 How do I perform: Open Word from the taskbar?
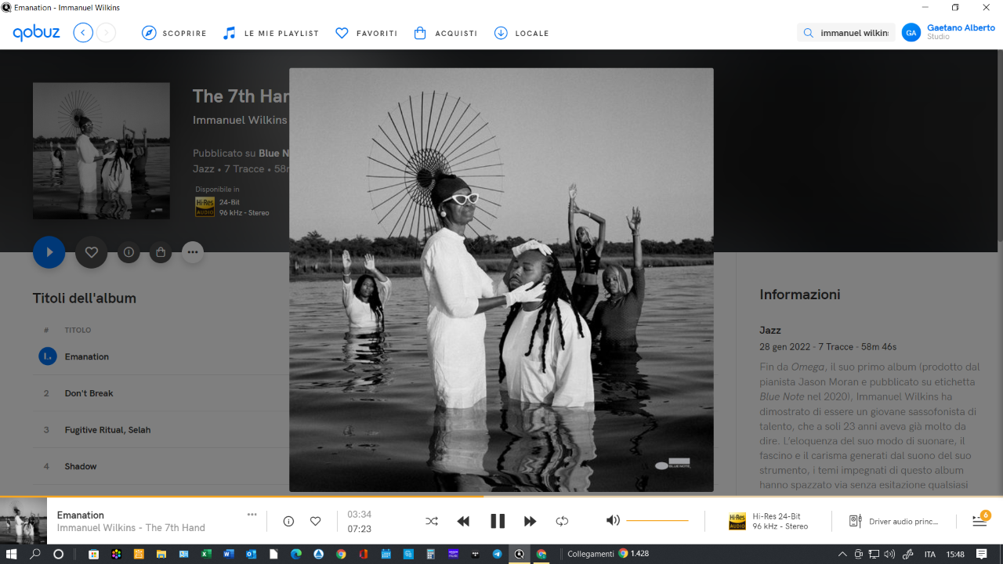pyautogui.click(x=229, y=554)
